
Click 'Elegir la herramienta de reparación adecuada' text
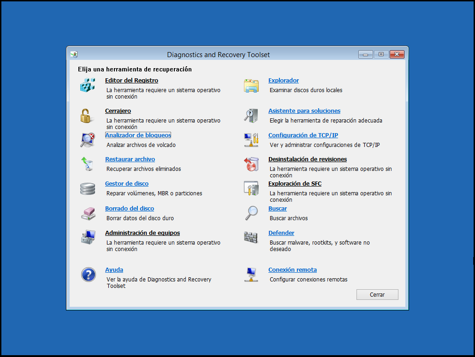326,120
